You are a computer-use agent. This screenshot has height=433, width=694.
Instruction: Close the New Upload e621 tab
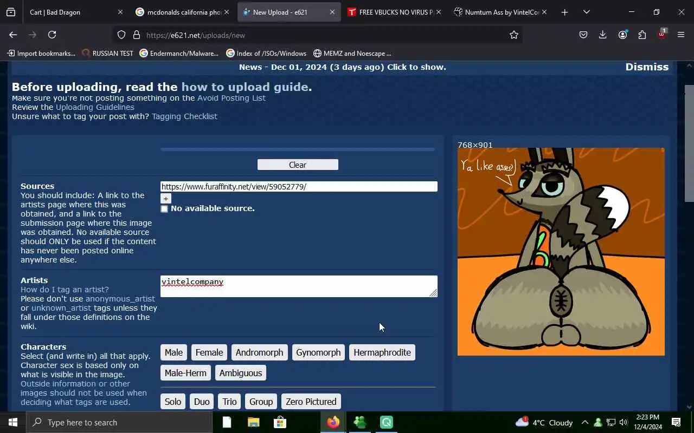(332, 12)
